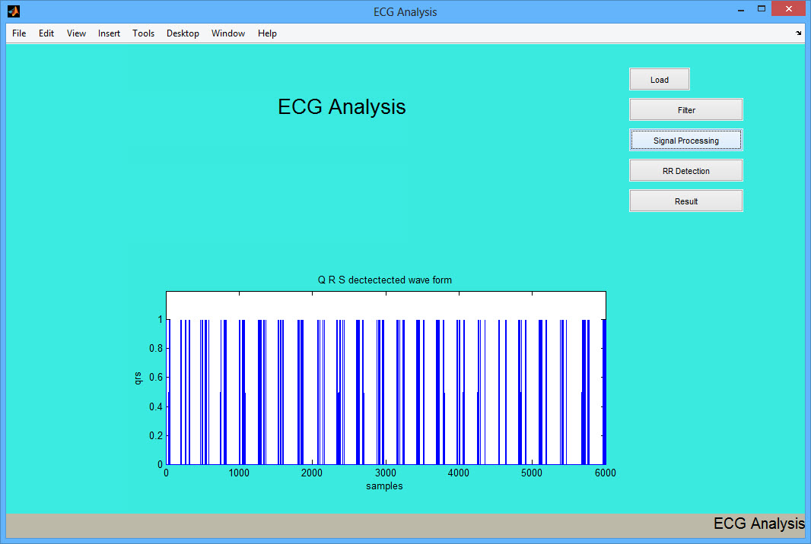Click the MATLAB logo icon in title bar
The width and height of the screenshot is (811, 544).
click(14, 11)
